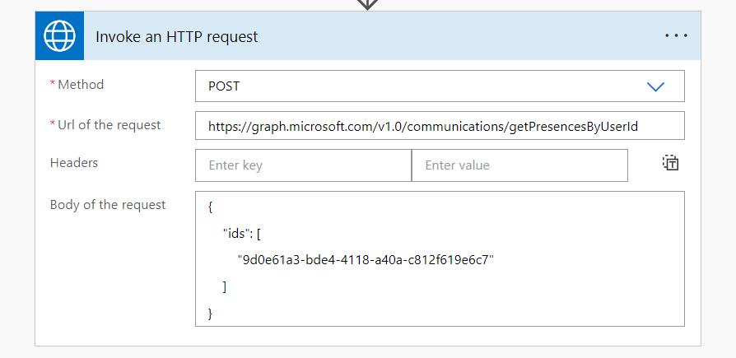Click into the Url of the request field
Screen dimensions: 736x358
pyautogui.click(x=440, y=127)
